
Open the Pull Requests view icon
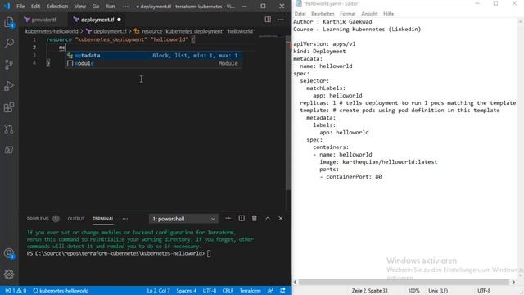(9, 129)
